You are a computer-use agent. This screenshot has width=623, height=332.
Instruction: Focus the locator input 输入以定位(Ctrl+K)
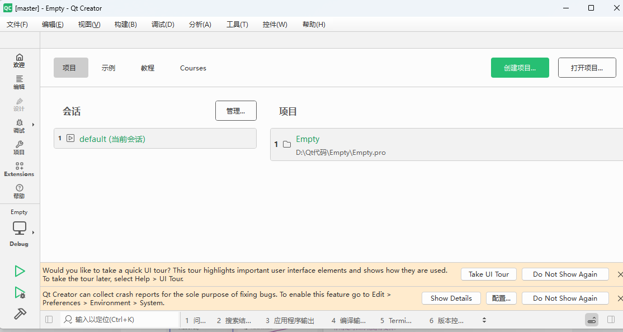pyautogui.click(x=119, y=319)
